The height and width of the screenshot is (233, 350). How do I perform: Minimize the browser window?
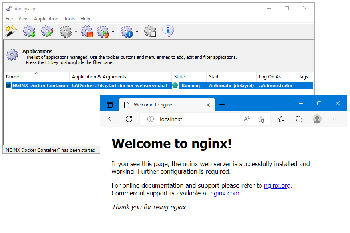[301, 103]
